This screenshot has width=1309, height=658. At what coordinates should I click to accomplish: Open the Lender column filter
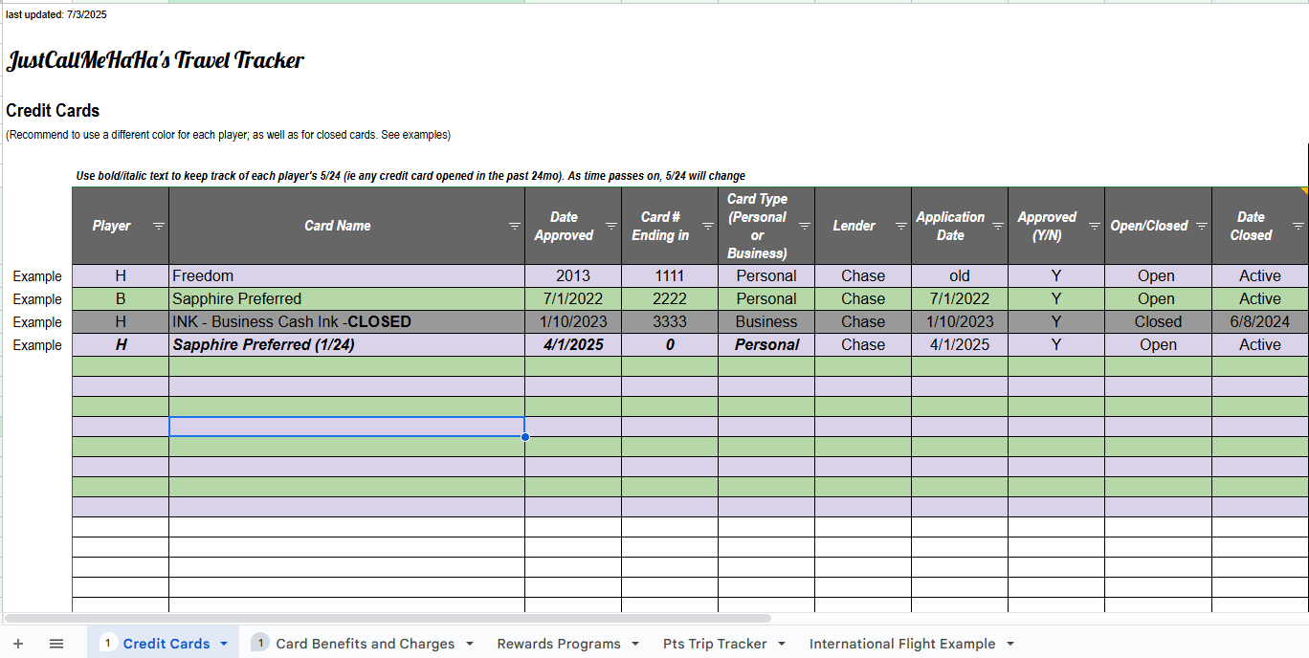[901, 226]
